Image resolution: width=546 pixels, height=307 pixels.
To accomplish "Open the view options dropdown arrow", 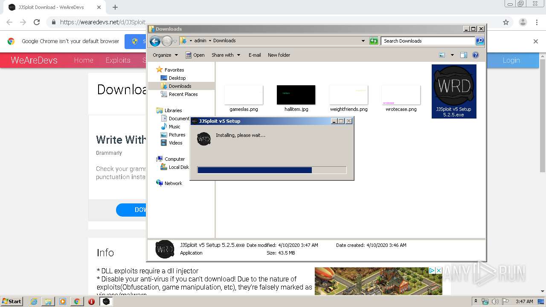I will pyautogui.click(x=452, y=55).
